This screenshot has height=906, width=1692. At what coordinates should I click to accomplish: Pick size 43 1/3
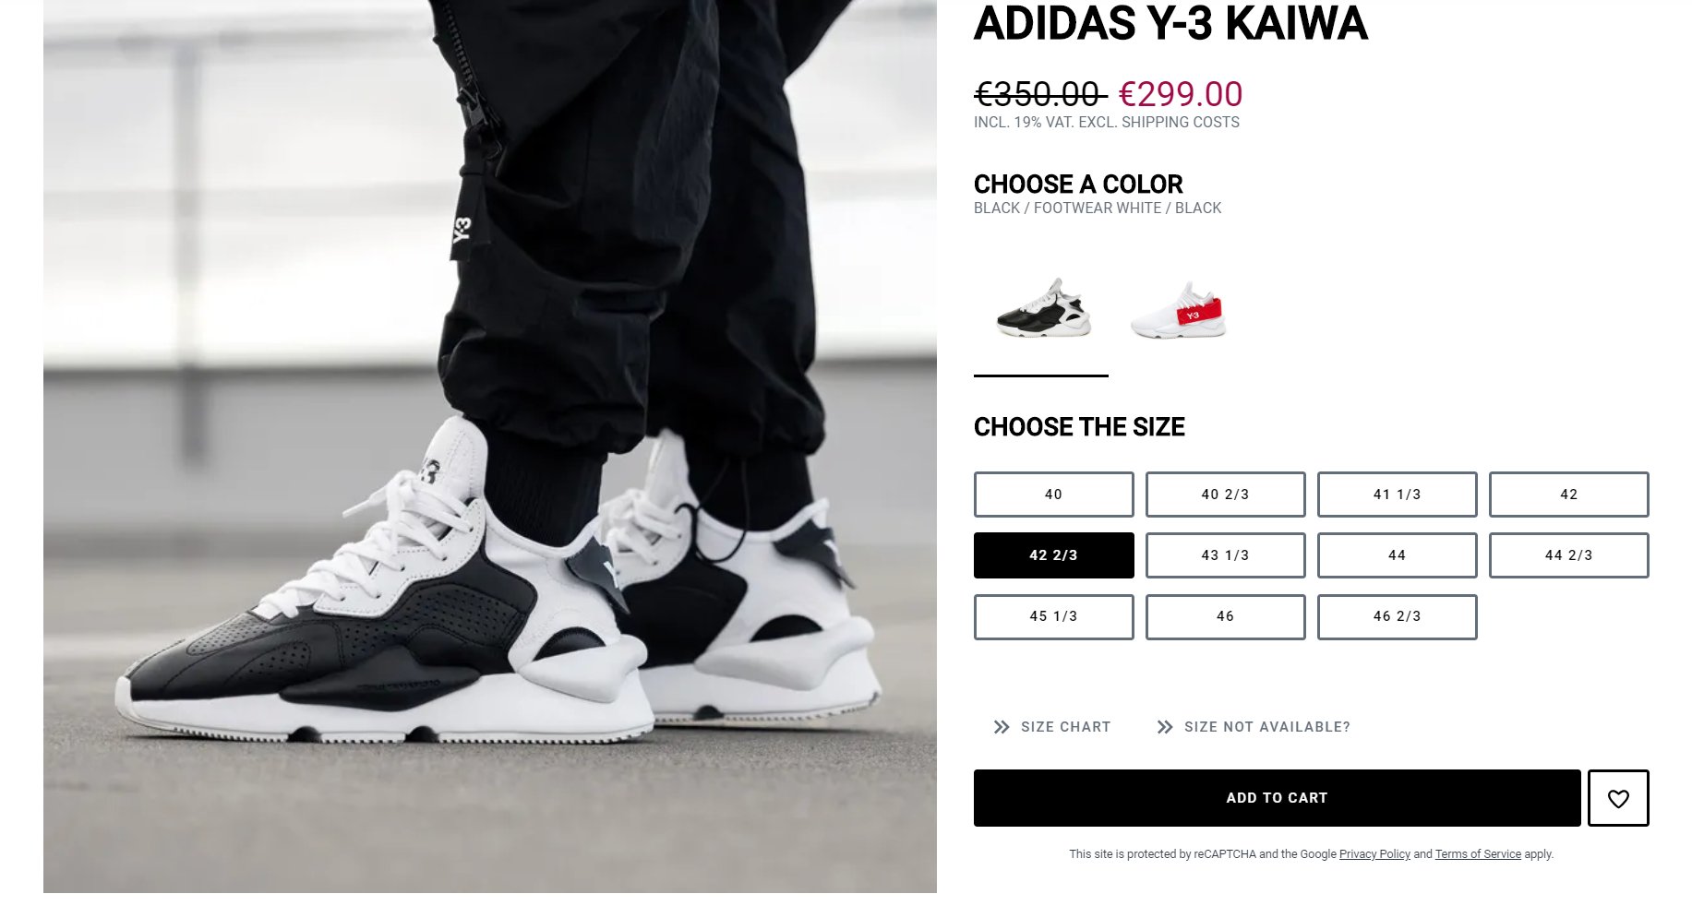(x=1226, y=555)
